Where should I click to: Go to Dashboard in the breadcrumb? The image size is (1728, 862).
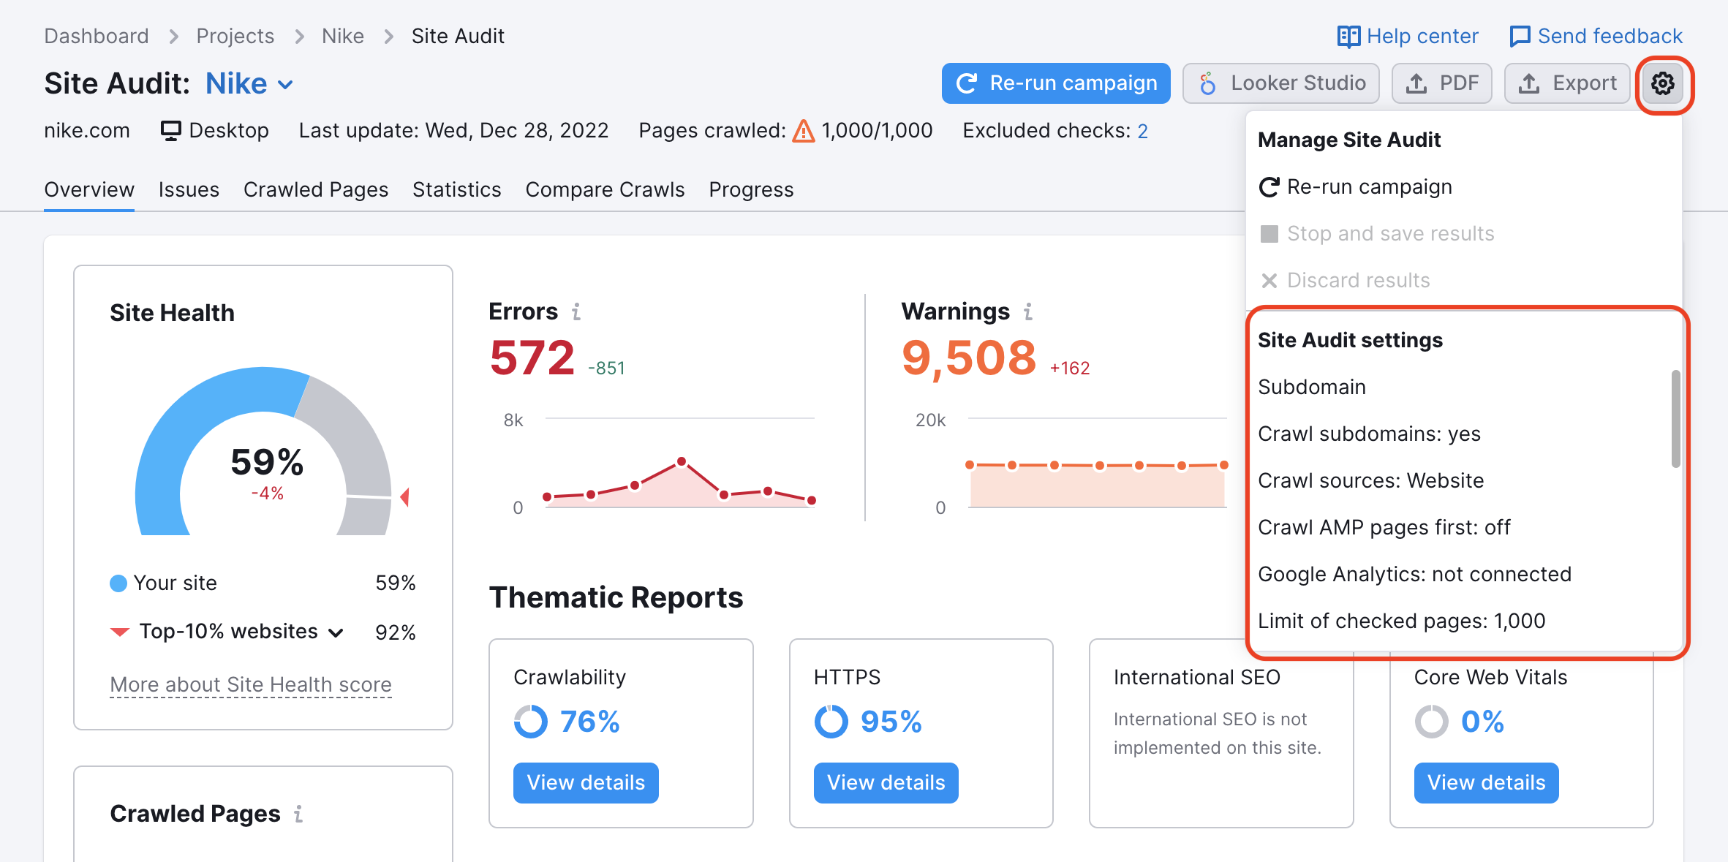tap(97, 37)
